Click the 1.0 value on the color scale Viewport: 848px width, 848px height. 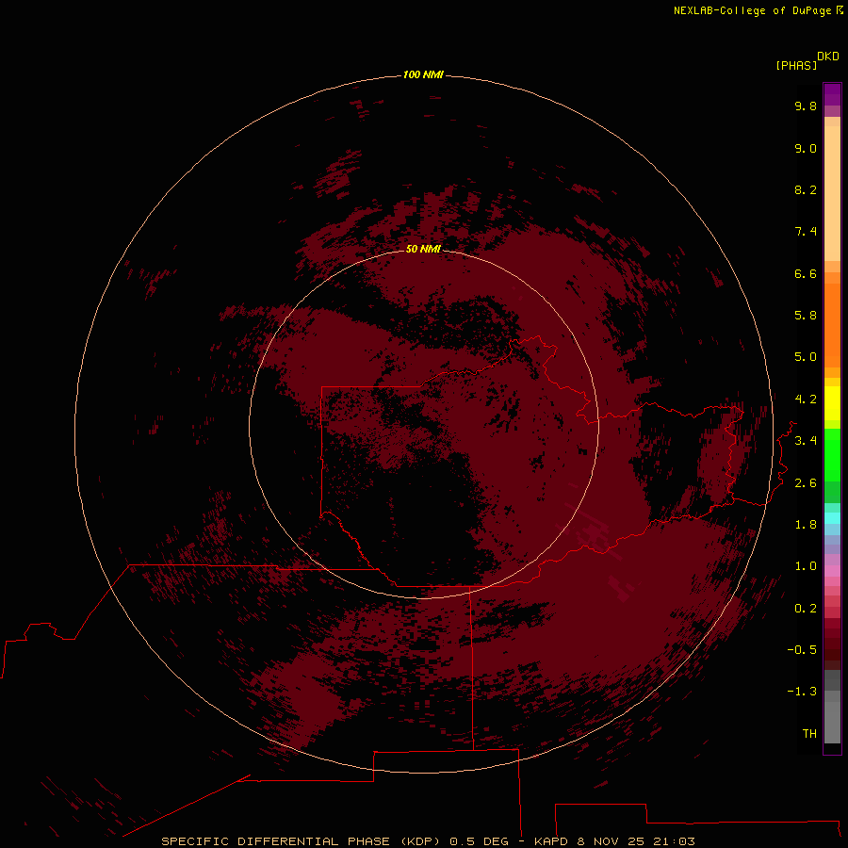coord(806,566)
